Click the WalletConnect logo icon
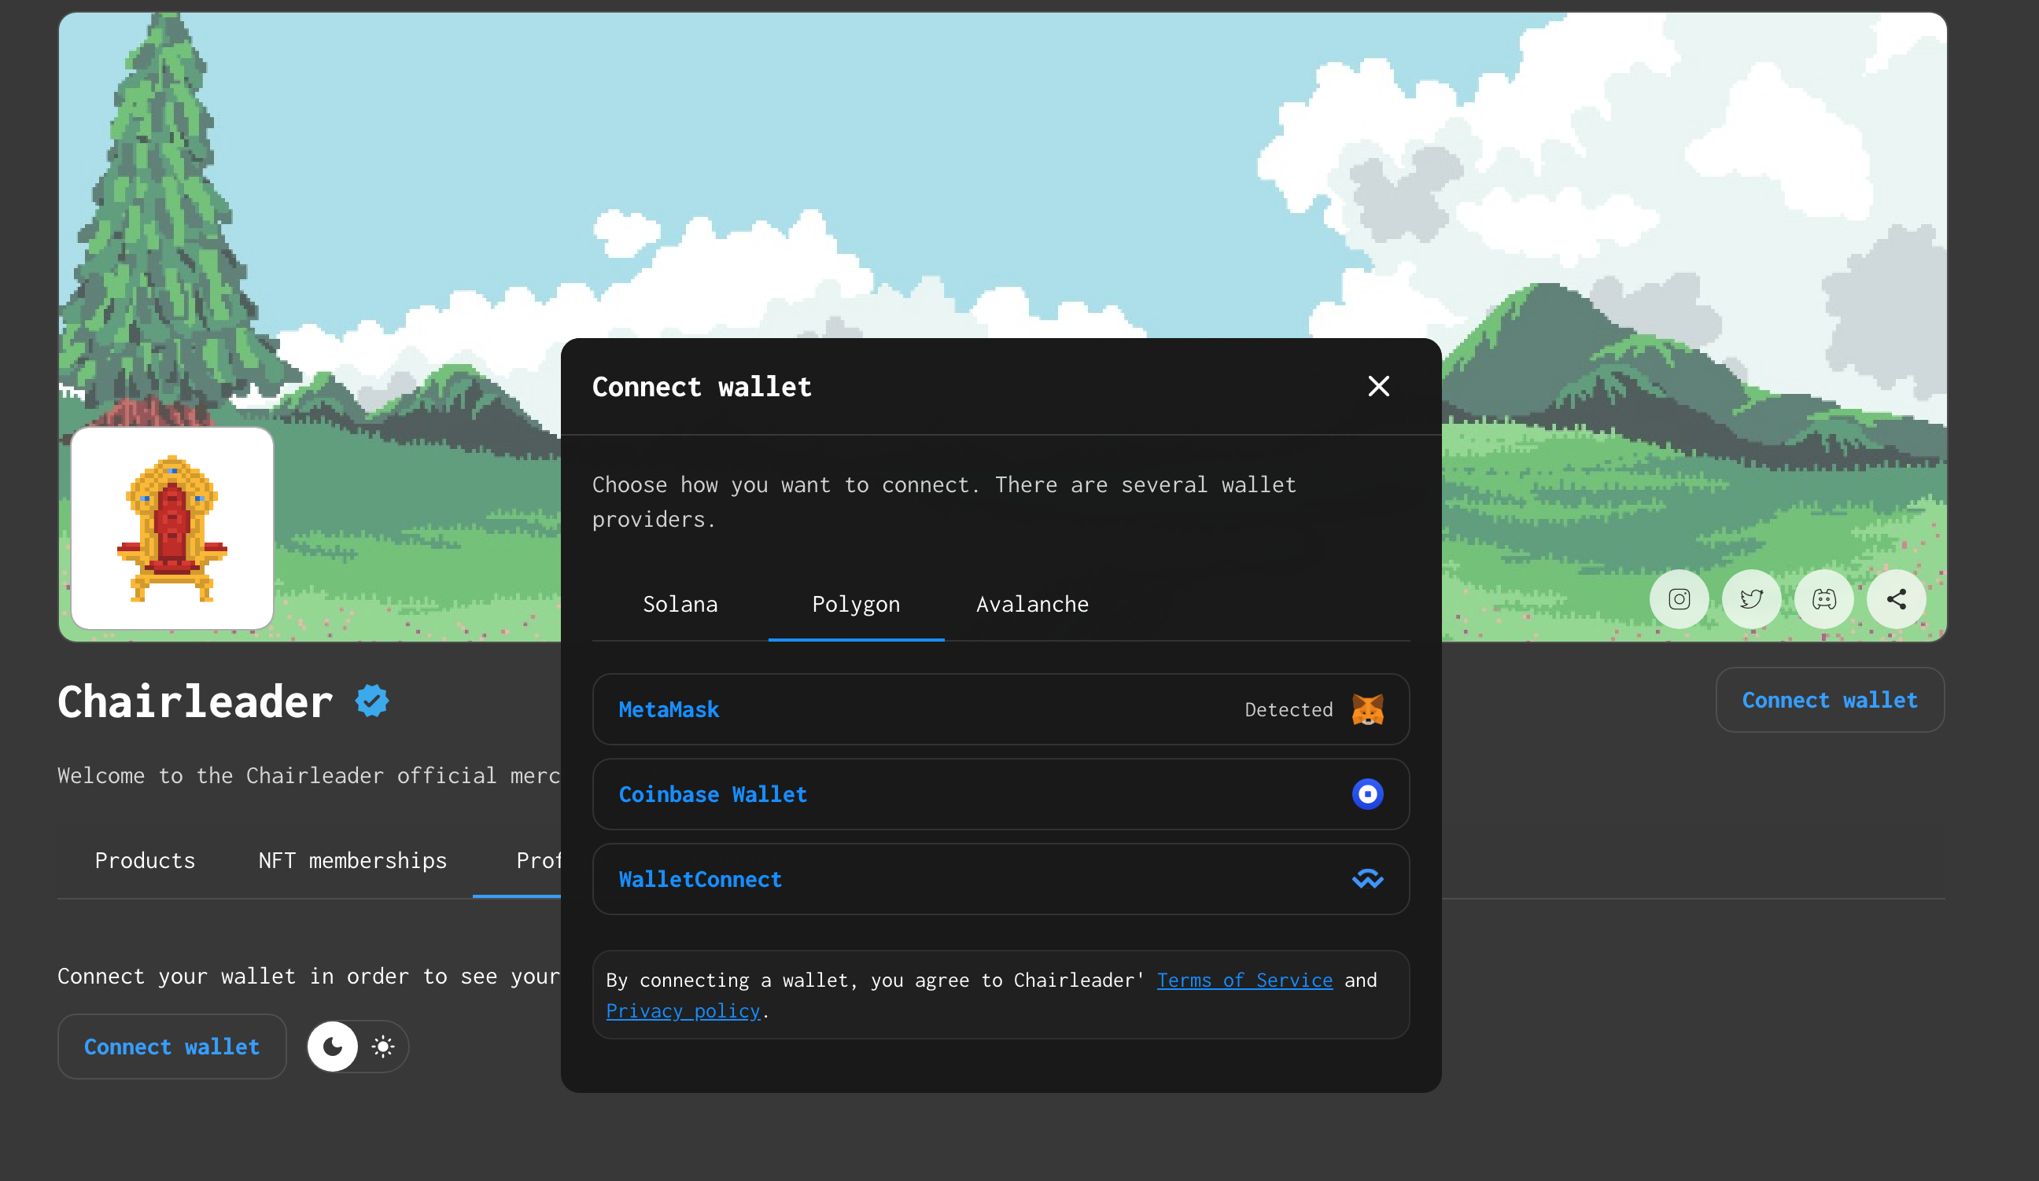 (x=1367, y=879)
